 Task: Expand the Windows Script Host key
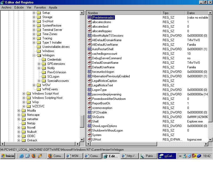24,94
